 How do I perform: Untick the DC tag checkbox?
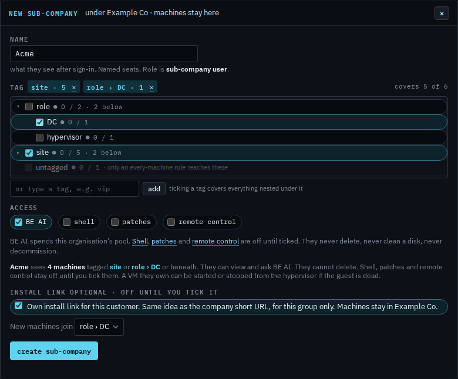tap(39, 122)
